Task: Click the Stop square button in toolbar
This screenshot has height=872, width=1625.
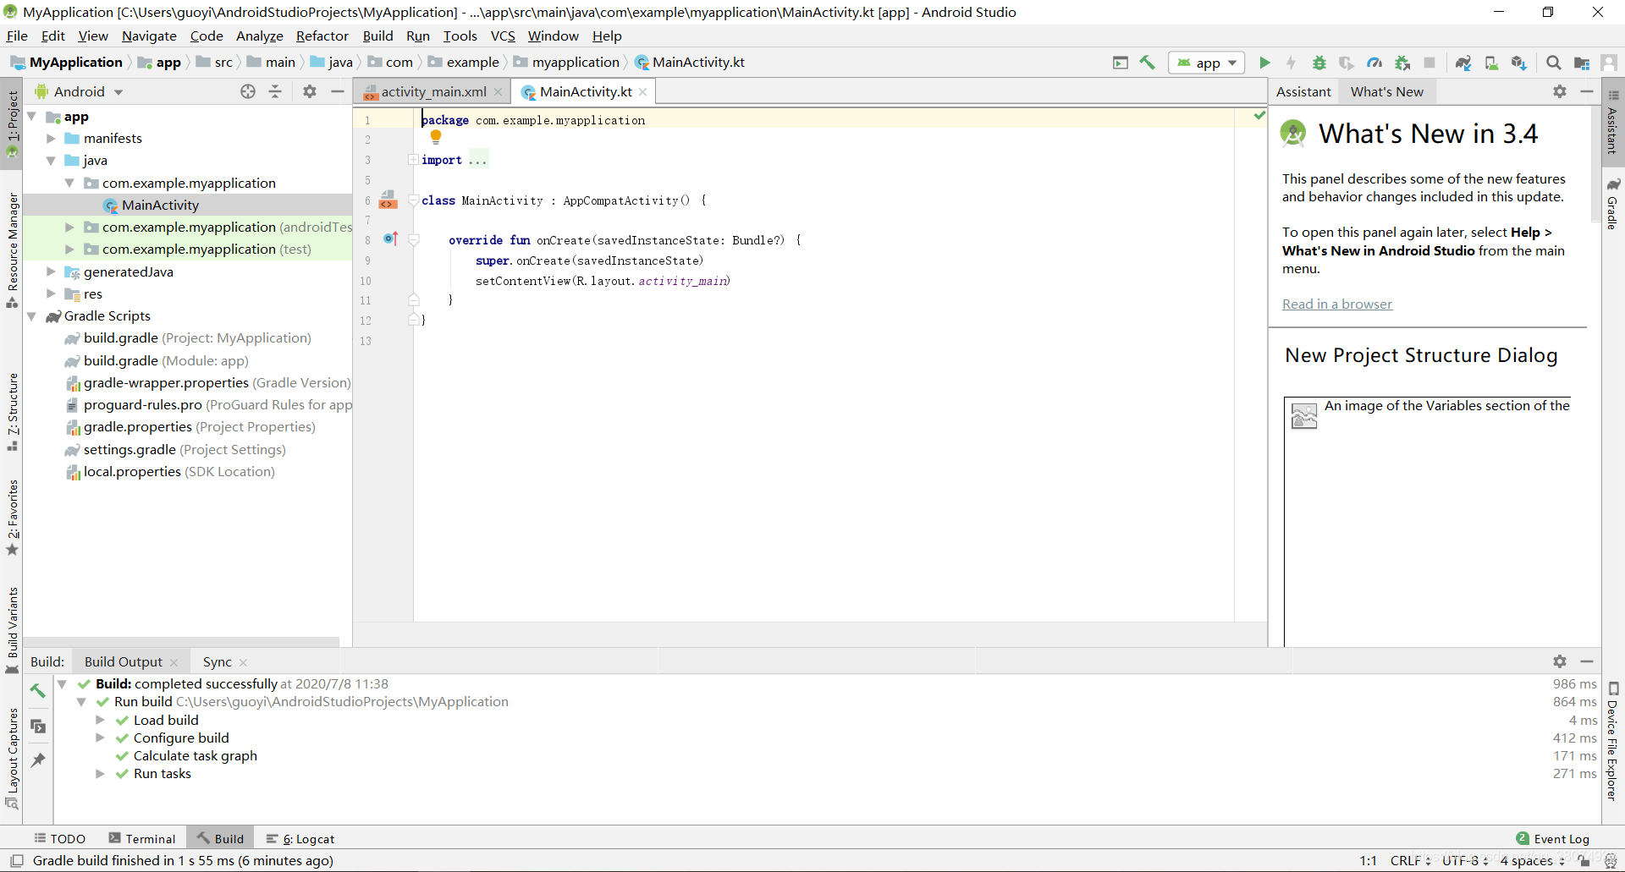Action: click(1429, 63)
